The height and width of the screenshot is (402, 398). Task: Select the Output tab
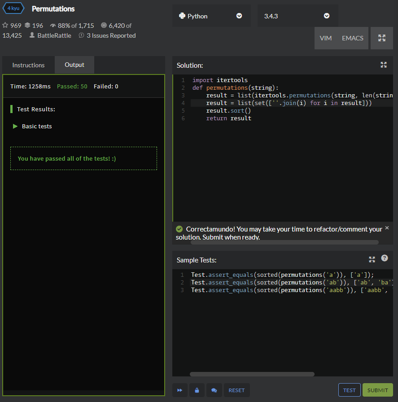pos(74,65)
